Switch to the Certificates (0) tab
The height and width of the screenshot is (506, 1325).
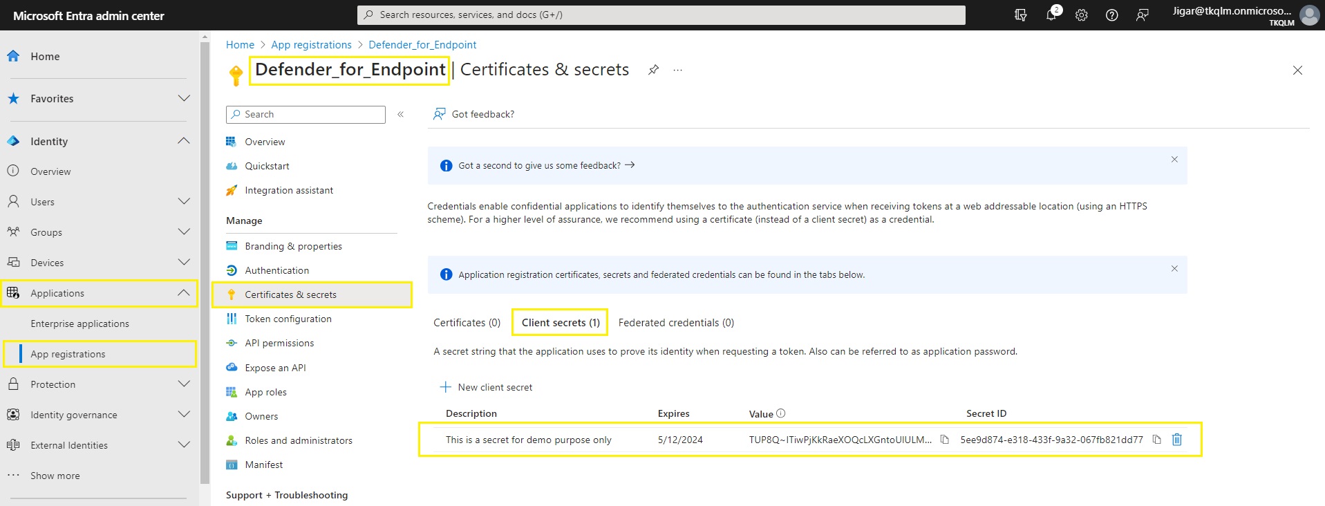click(467, 323)
